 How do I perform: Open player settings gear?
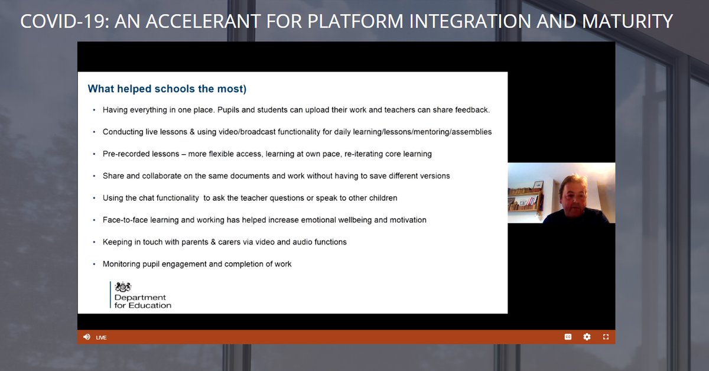point(587,337)
